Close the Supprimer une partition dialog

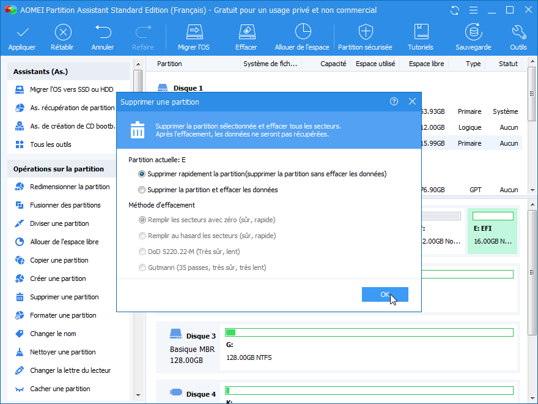pos(413,102)
